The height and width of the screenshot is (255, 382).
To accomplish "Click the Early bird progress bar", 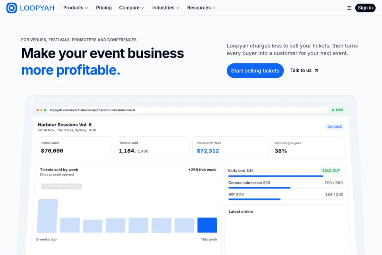I will [x=285, y=176].
